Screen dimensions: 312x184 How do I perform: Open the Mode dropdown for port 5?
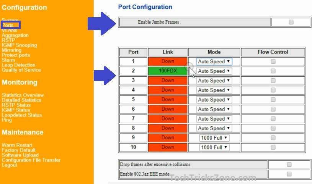[214, 100]
